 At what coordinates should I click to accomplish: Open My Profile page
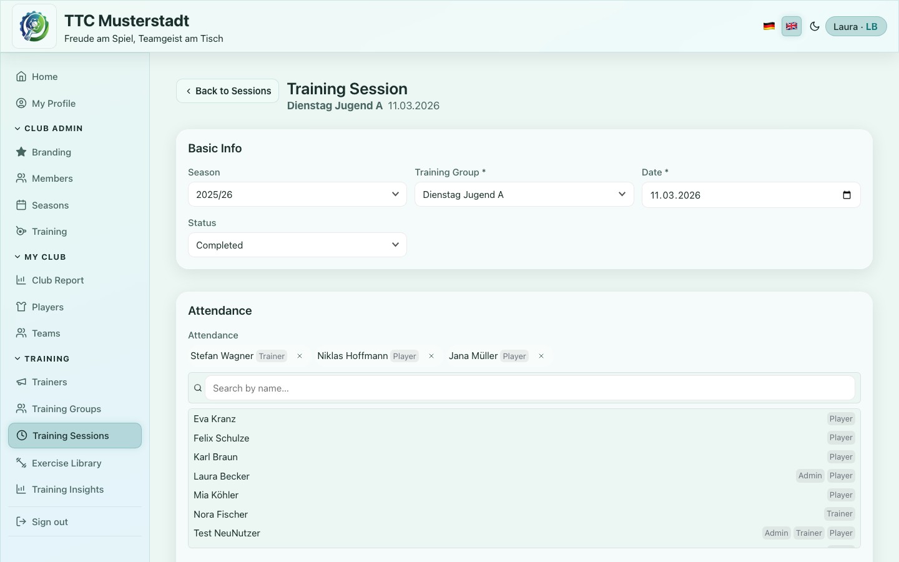click(75, 104)
